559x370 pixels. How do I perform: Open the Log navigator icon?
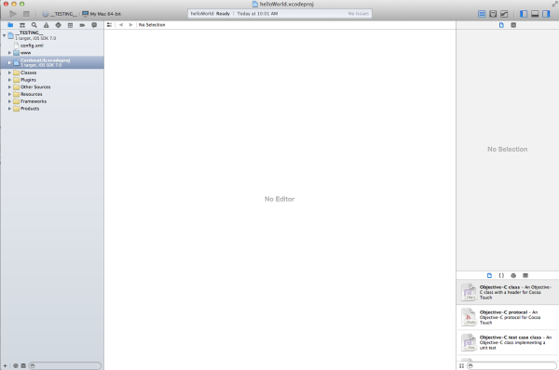[94, 25]
